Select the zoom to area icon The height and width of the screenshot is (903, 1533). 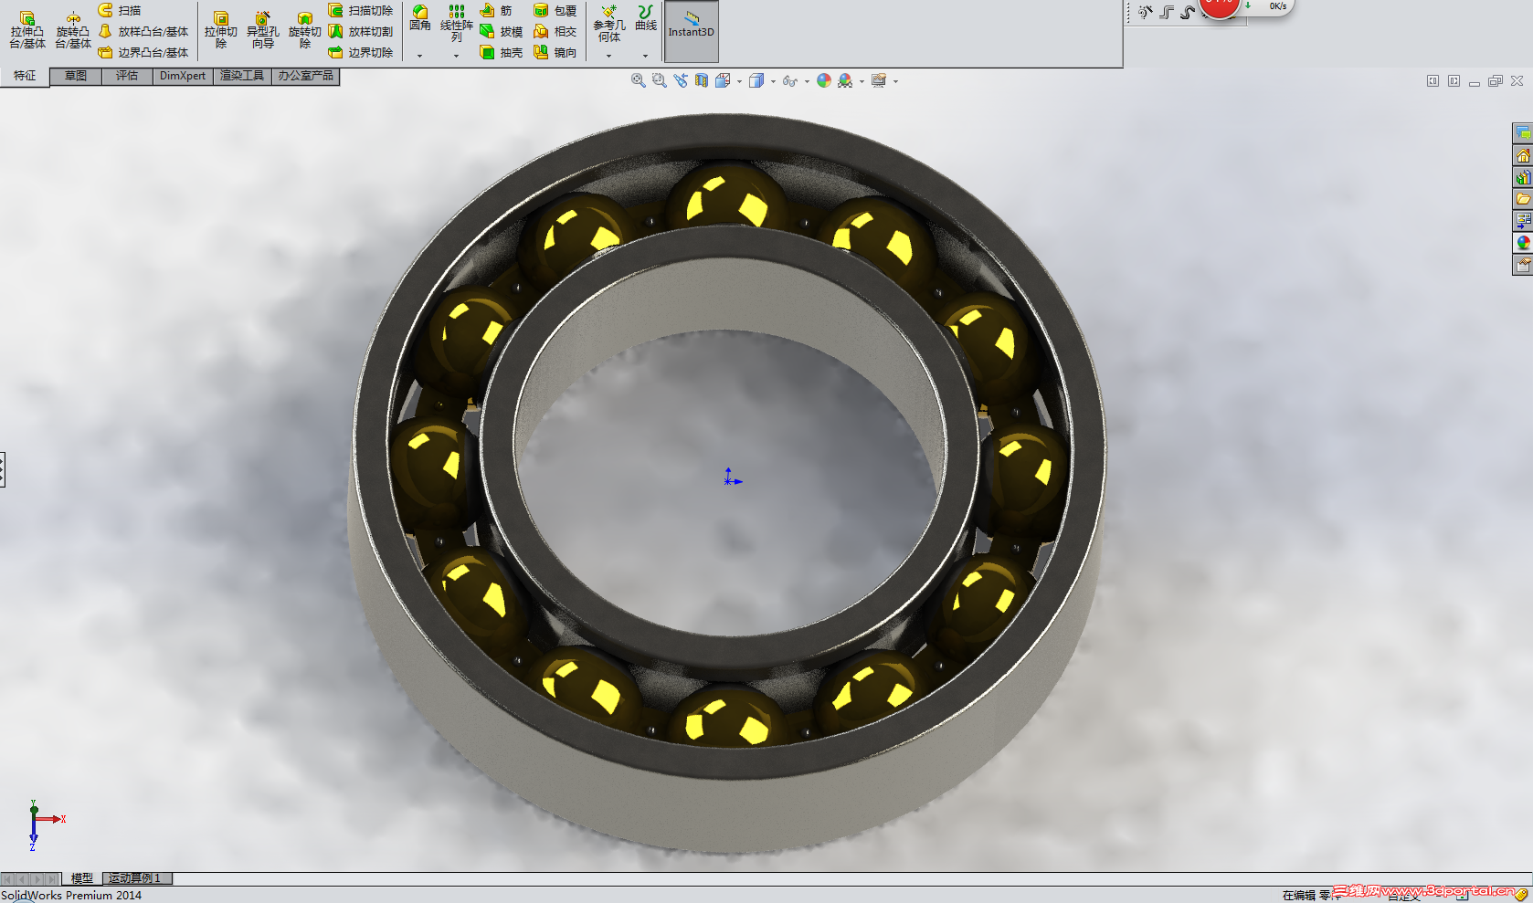(x=659, y=80)
